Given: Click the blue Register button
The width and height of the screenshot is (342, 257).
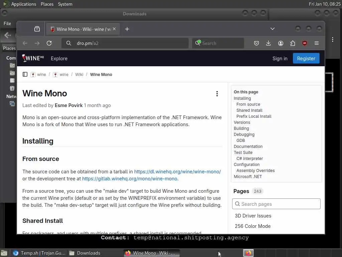Looking at the screenshot, I should click(x=306, y=58).
